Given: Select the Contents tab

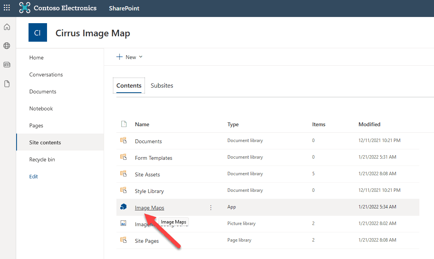Looking at the screenshot, I should pyautogui.click(x=129, y=85).
